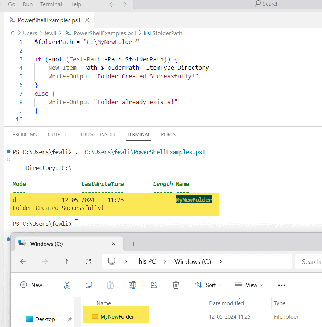Click the Cut scissors icon

tap(67, 285)
